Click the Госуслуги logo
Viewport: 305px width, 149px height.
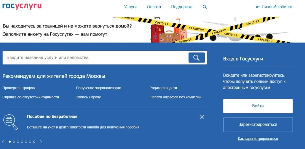tap(22, 6)
